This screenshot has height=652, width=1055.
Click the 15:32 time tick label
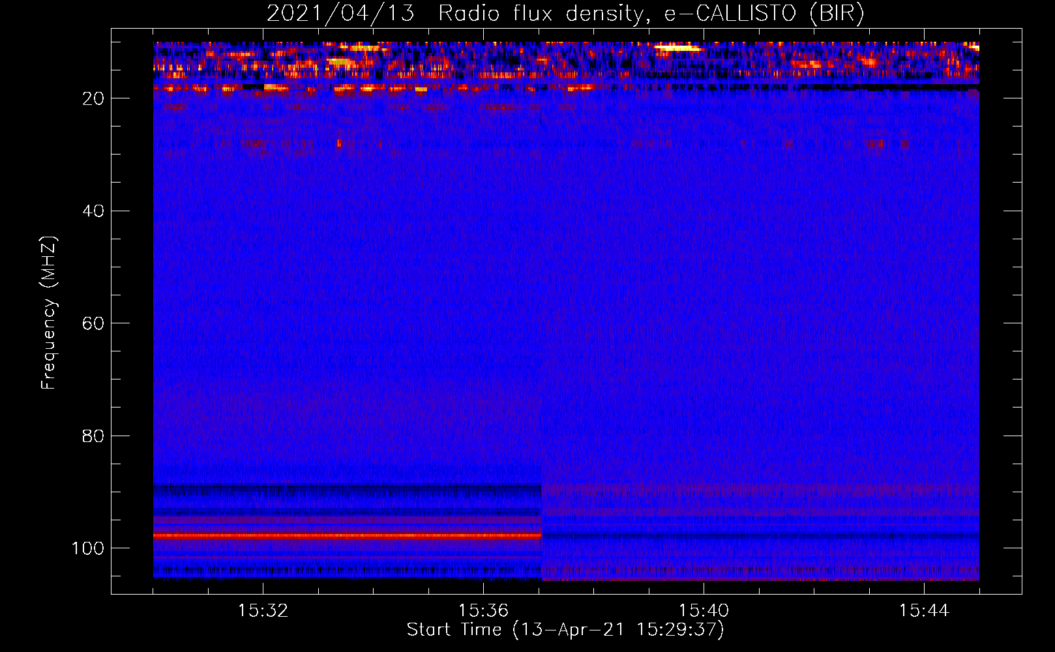(x=263, y=611)
